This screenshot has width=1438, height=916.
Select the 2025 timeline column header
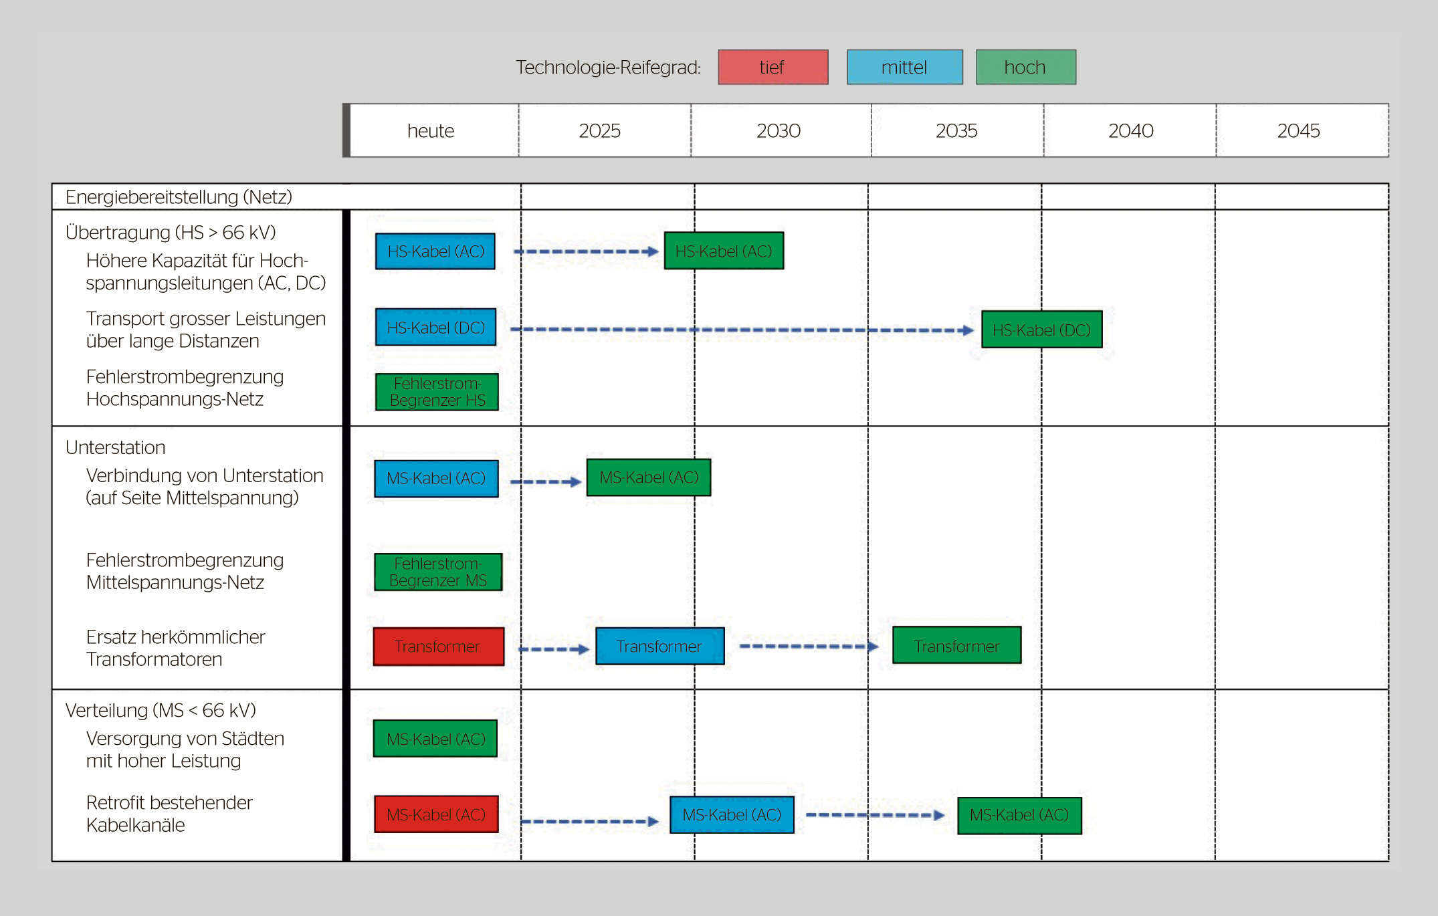click(600, 131)
